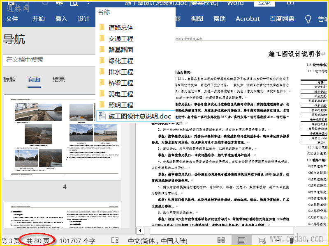Viewport: 329px width, 246px height.
Task: Click the 排水工程 folder icon
Action: tap(102, 72)
